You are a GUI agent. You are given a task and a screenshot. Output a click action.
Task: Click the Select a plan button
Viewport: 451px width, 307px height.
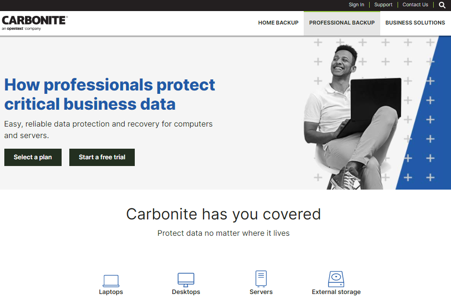point(33,157)
